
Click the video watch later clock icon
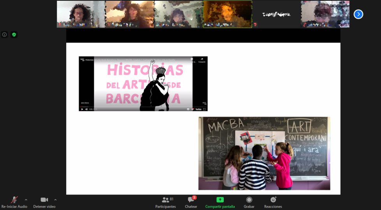coord(192,59)
